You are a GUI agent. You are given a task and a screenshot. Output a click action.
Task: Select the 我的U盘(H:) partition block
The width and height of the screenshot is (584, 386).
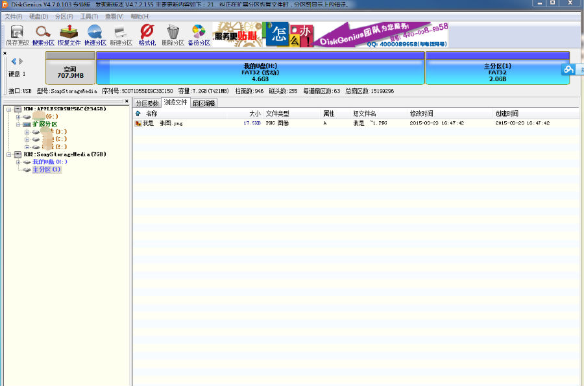(x=260, y=68)
